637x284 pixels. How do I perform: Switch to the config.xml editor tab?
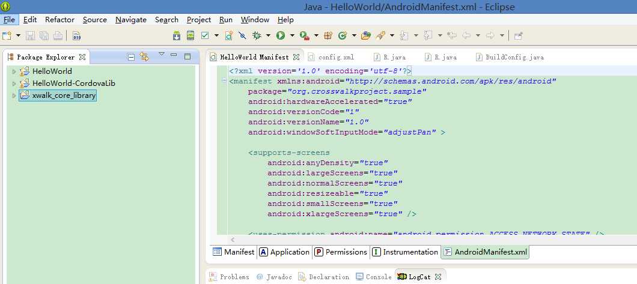331,57
